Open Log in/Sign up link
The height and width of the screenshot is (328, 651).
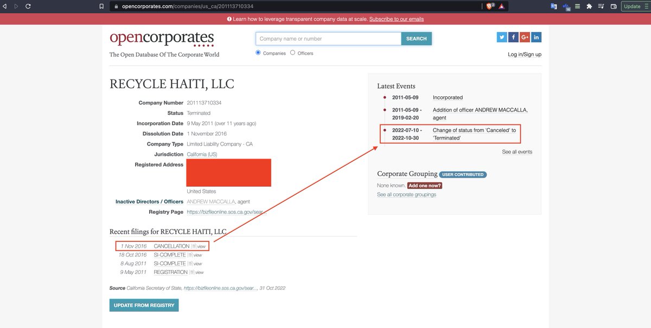525,54
